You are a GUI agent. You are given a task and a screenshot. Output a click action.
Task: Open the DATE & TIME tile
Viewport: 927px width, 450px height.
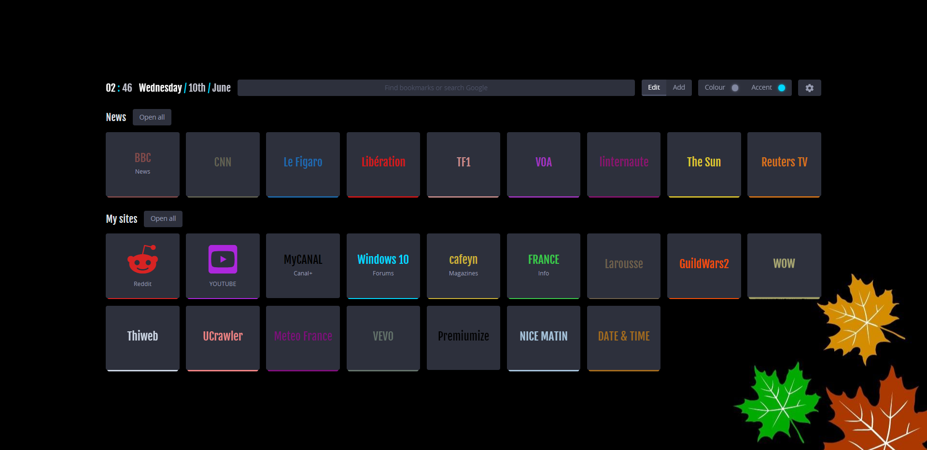[624, 339]
